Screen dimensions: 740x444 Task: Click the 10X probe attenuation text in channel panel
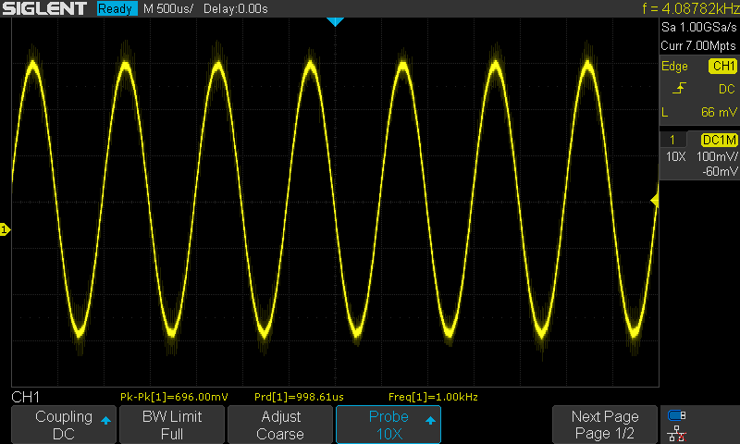click(x=675, y=156)
